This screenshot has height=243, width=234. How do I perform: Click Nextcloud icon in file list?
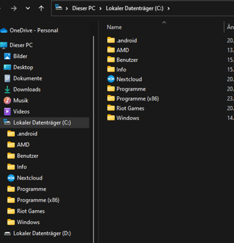[111, 79]
